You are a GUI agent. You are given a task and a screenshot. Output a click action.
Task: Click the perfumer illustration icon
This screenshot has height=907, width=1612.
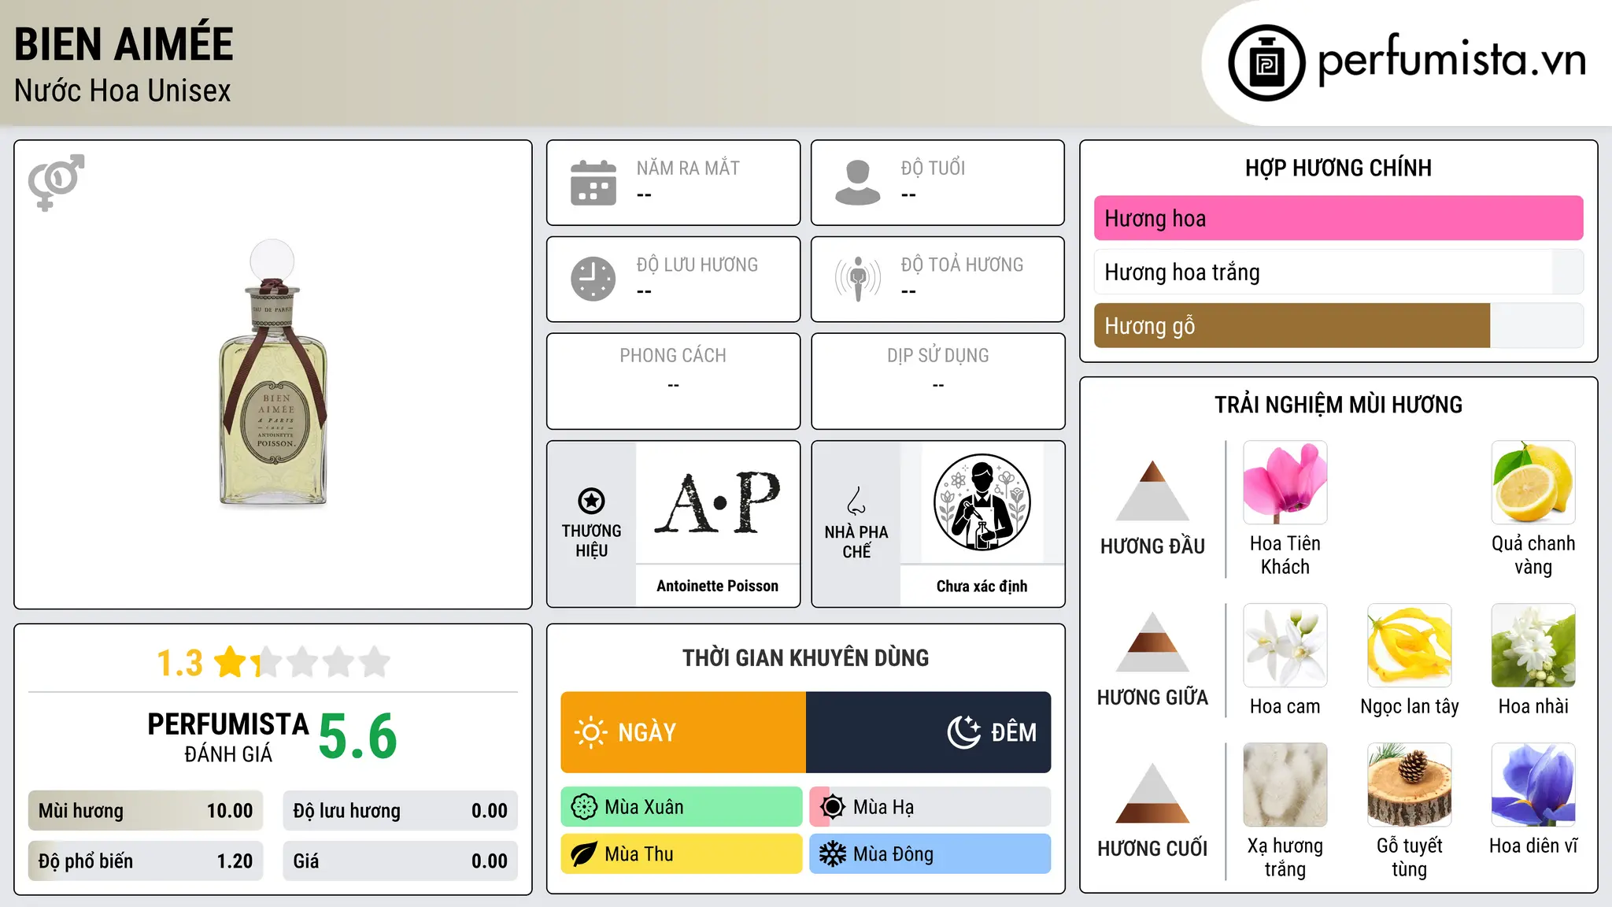click(x=982, y=502)
